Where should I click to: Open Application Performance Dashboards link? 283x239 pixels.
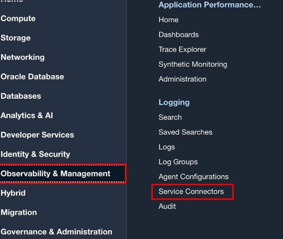coord(178,34)
